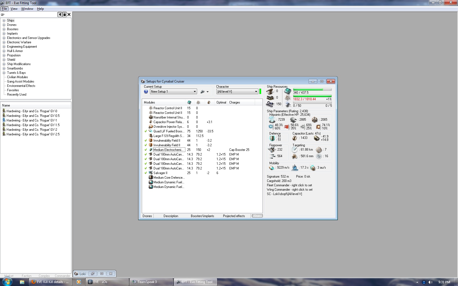Expand the Hull & Armor tree node
The width and height of the screenshot is (458, 286).
pos(4,51)
